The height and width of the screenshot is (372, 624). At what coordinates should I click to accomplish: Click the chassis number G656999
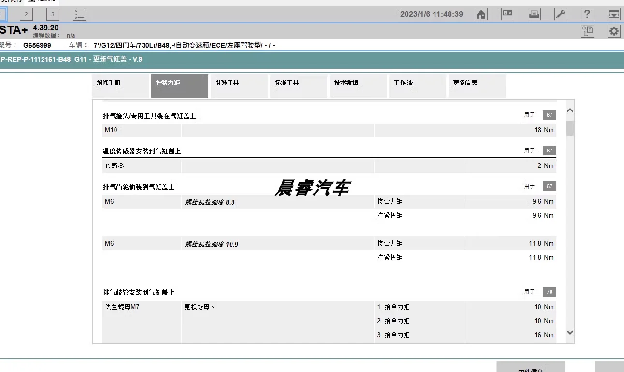(37, 45)
